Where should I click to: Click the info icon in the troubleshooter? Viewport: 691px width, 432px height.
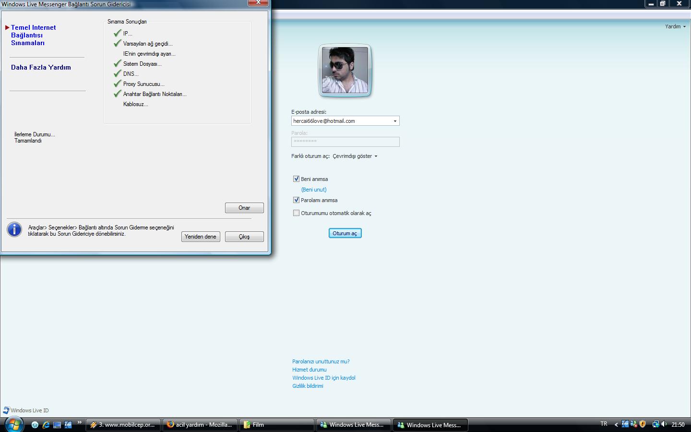point(14,229)
